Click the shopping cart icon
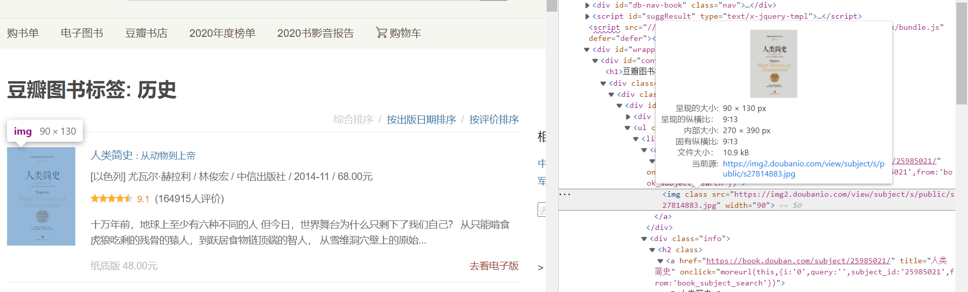The image size is (968, 292). pyautogui.click(x=381, y=33)
